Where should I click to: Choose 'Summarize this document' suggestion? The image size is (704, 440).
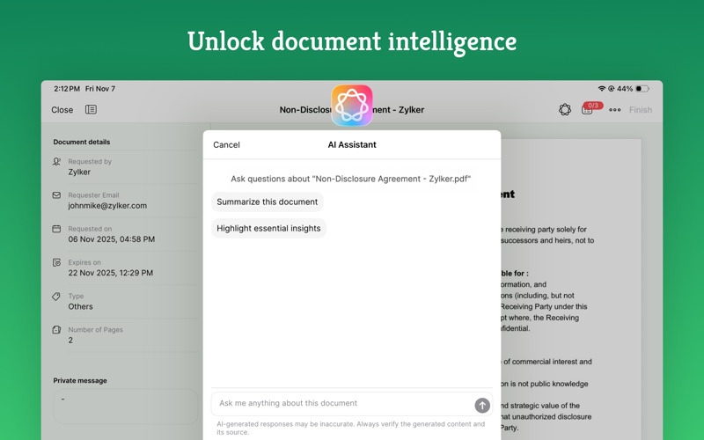click(x=267, y=202)
